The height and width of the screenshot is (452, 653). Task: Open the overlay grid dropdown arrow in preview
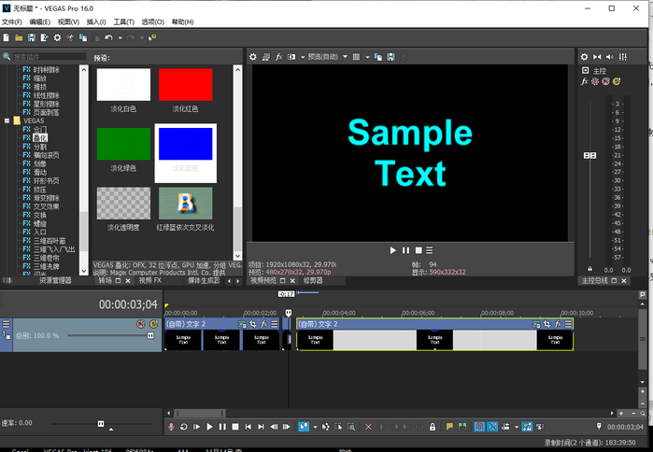[369, 57]
